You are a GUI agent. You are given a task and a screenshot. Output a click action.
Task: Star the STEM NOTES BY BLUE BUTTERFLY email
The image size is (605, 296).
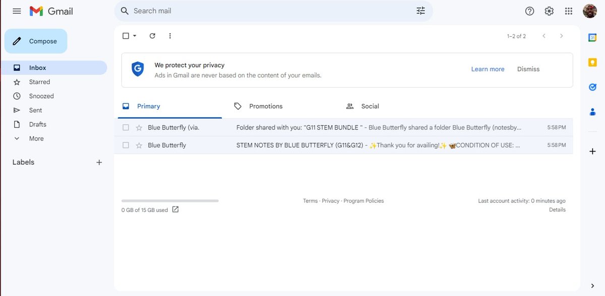(x=139, y=145)
